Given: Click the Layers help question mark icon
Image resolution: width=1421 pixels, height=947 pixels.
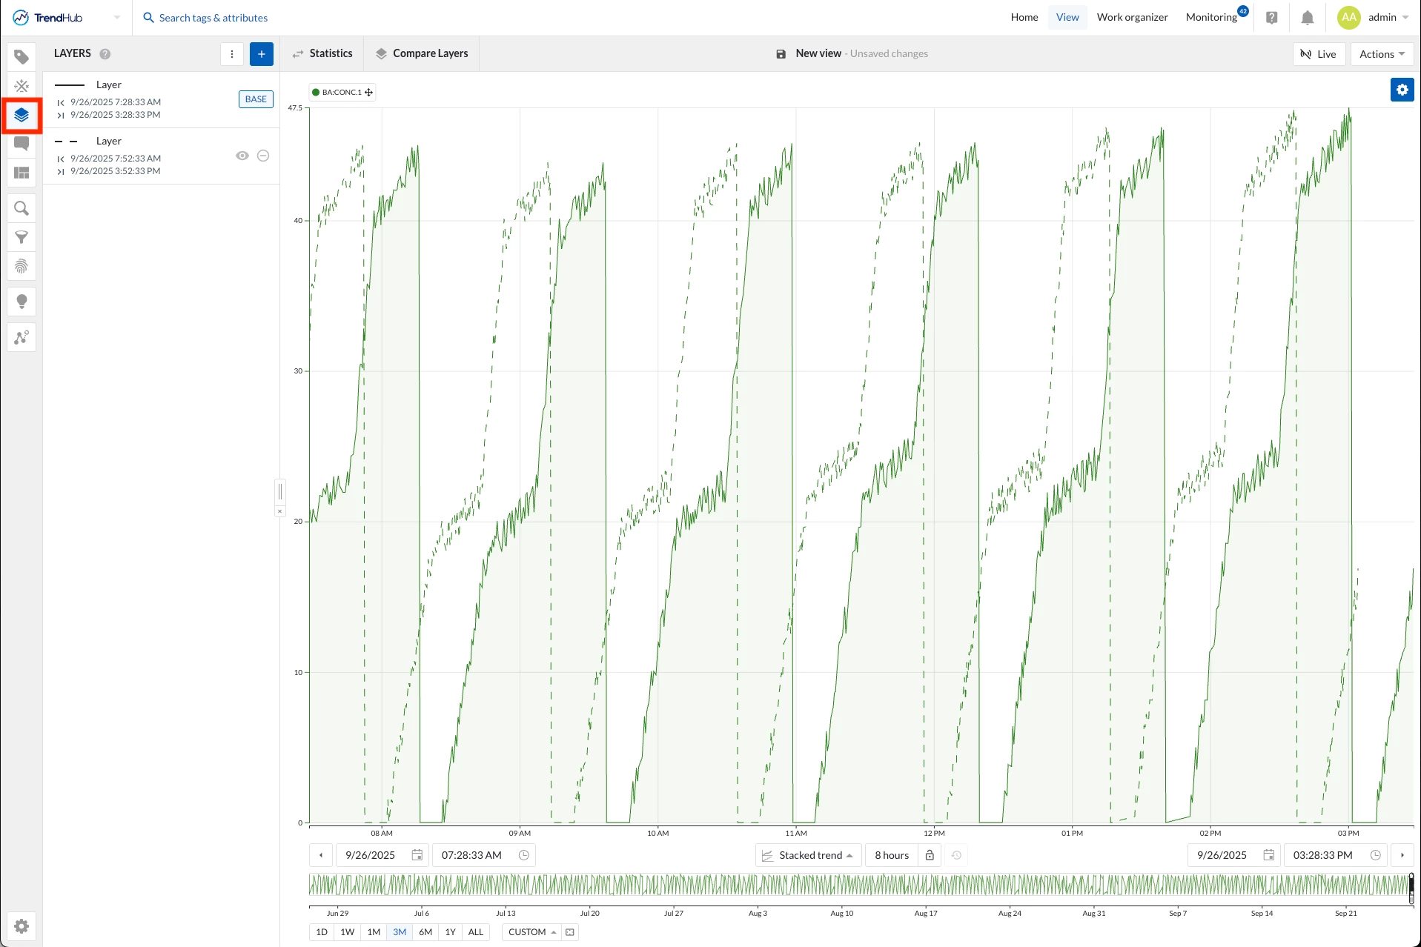Looking at the screenshot, I should [105, 54].
